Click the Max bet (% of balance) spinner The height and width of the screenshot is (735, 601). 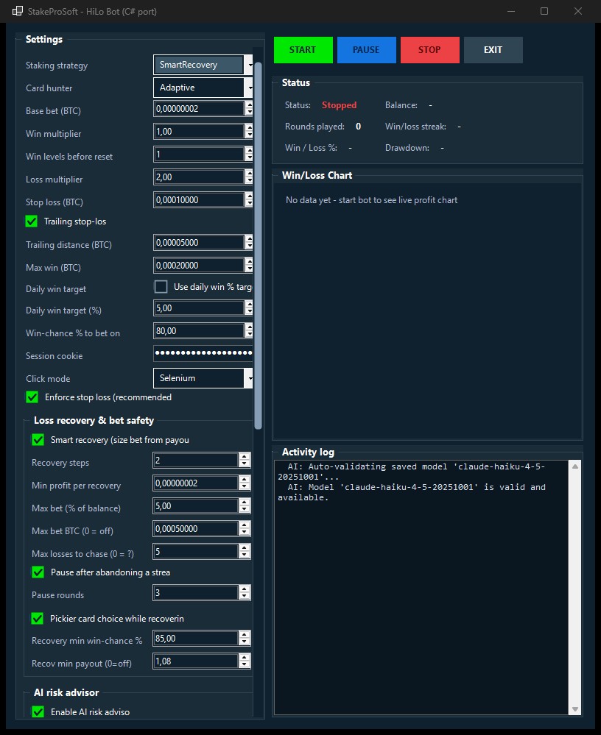245,506
